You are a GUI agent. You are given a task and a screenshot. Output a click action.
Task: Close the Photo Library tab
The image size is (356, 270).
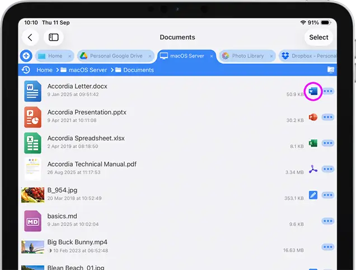click(271, 56)
